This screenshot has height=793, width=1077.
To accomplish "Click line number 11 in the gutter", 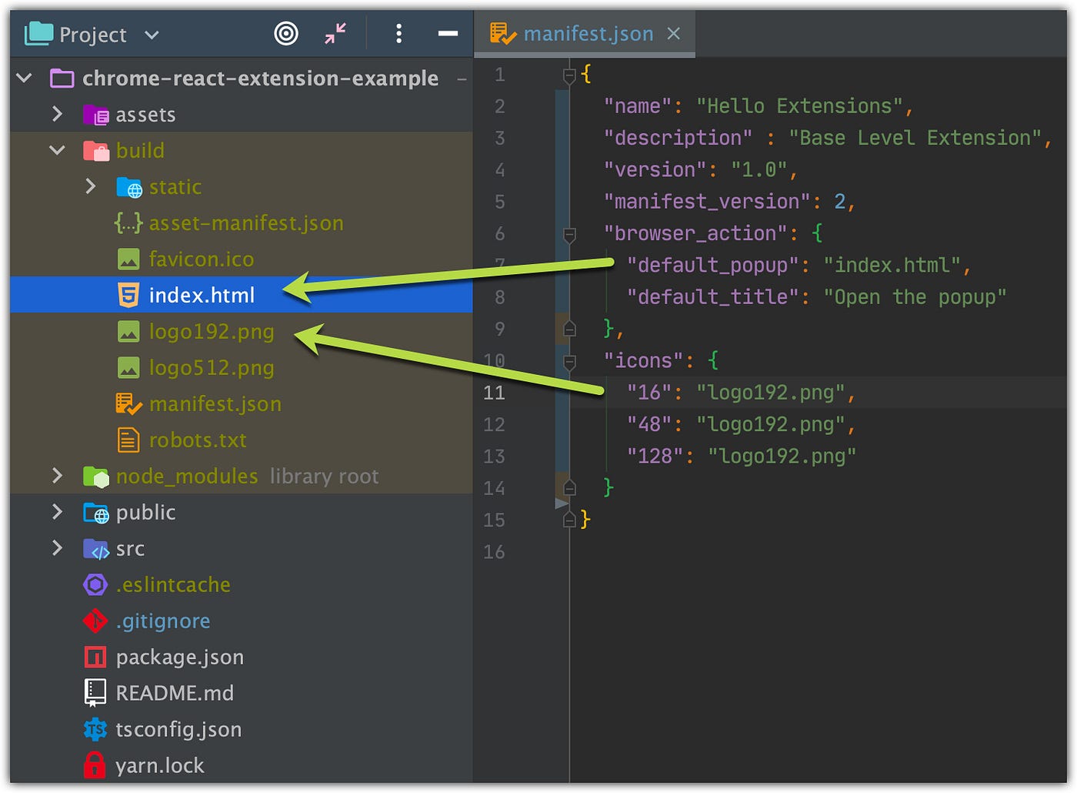I will 494,393.
